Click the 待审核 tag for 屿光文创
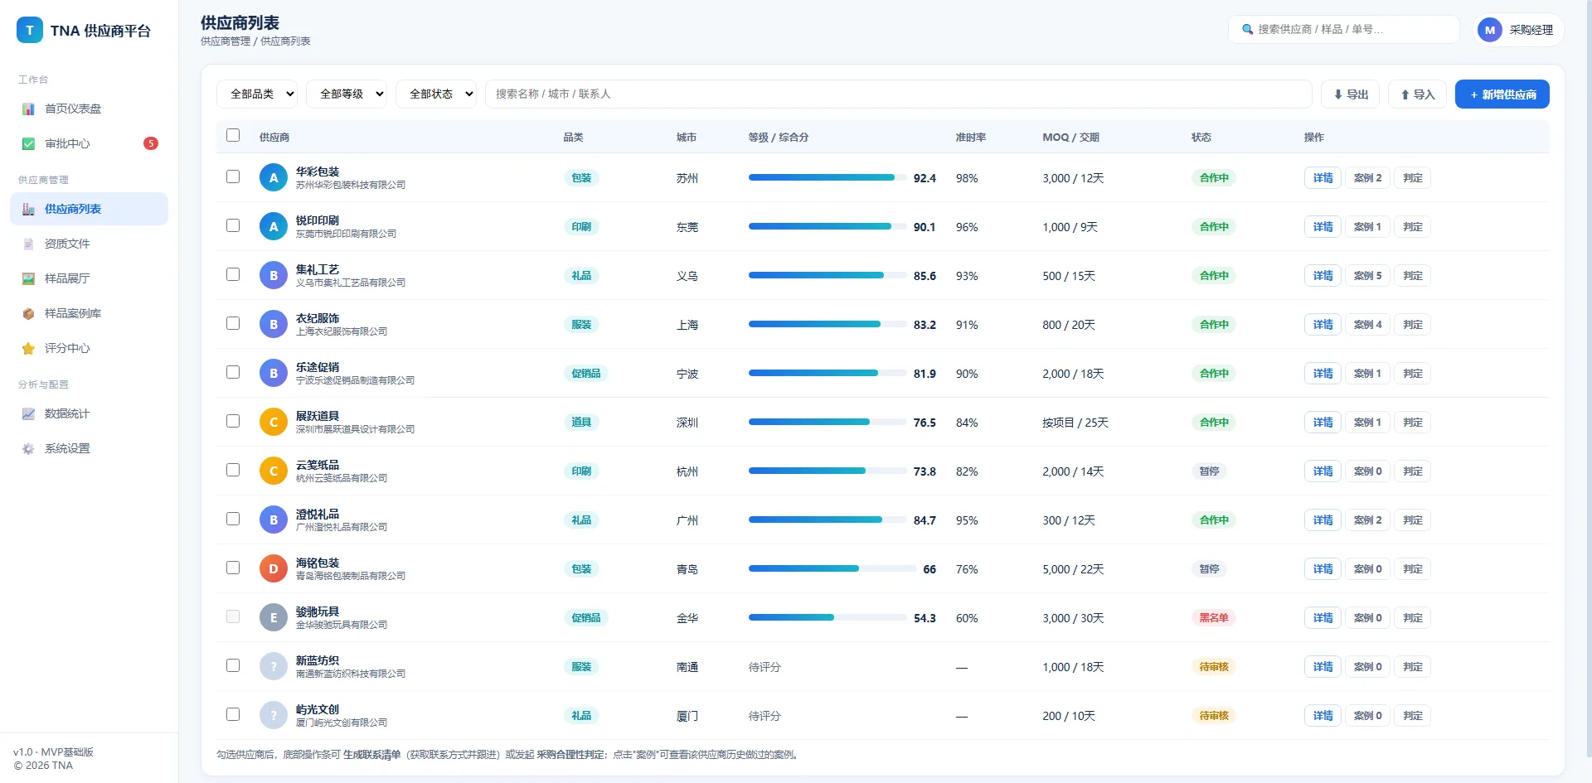This screenshot has height=783, width=1592. click(1213, 715)
